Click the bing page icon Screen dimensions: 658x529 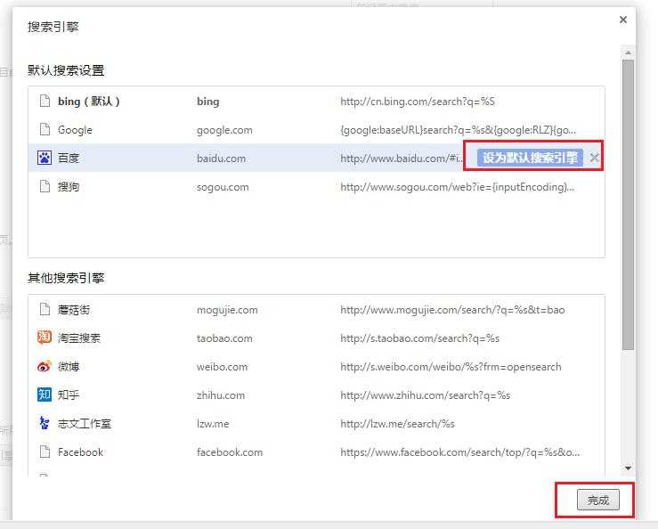click(x=45, y=101)
